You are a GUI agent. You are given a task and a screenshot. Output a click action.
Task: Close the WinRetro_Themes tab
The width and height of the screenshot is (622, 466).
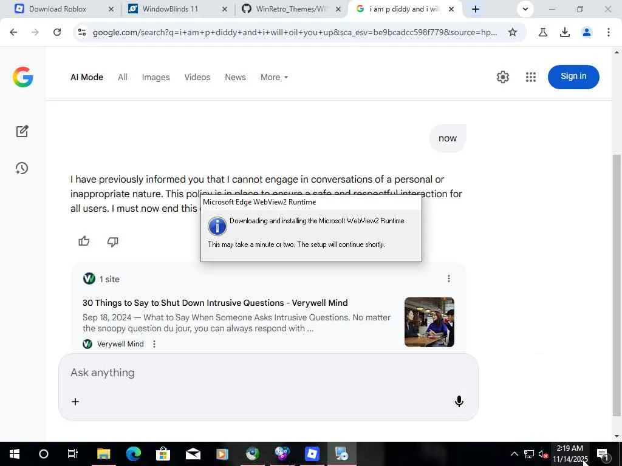338,9
